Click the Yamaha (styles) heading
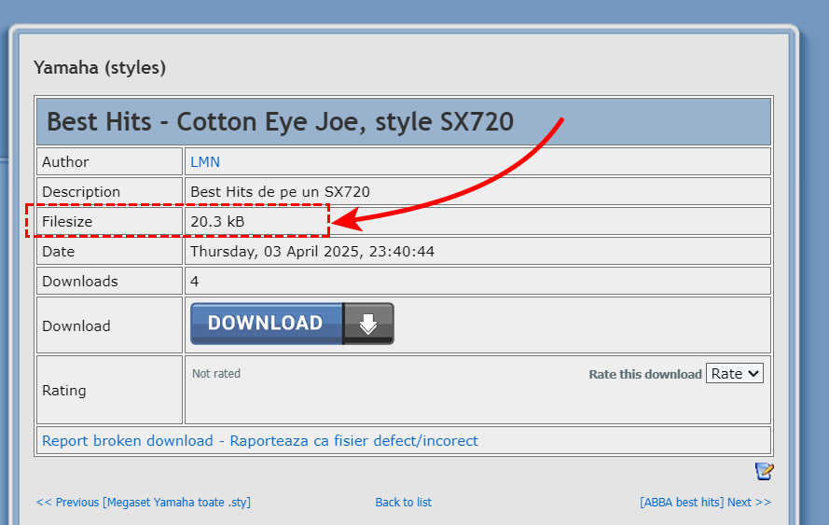The image size is (829, 525). [x=100, y=68]
